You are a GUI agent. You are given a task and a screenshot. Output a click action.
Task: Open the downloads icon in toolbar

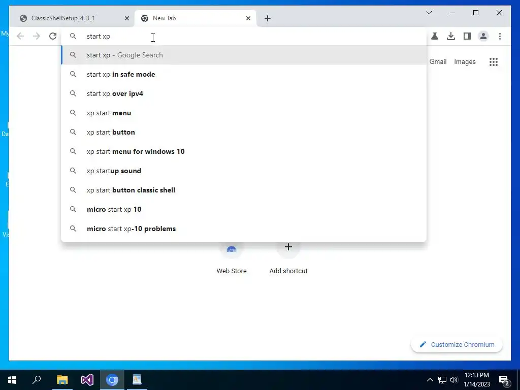click(451, 36)
